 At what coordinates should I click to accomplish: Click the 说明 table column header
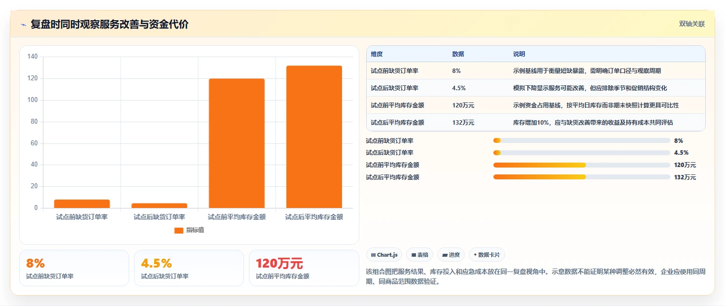pyautogui.click(x=519, y=54)
